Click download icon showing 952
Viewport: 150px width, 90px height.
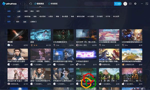(24, 45)
